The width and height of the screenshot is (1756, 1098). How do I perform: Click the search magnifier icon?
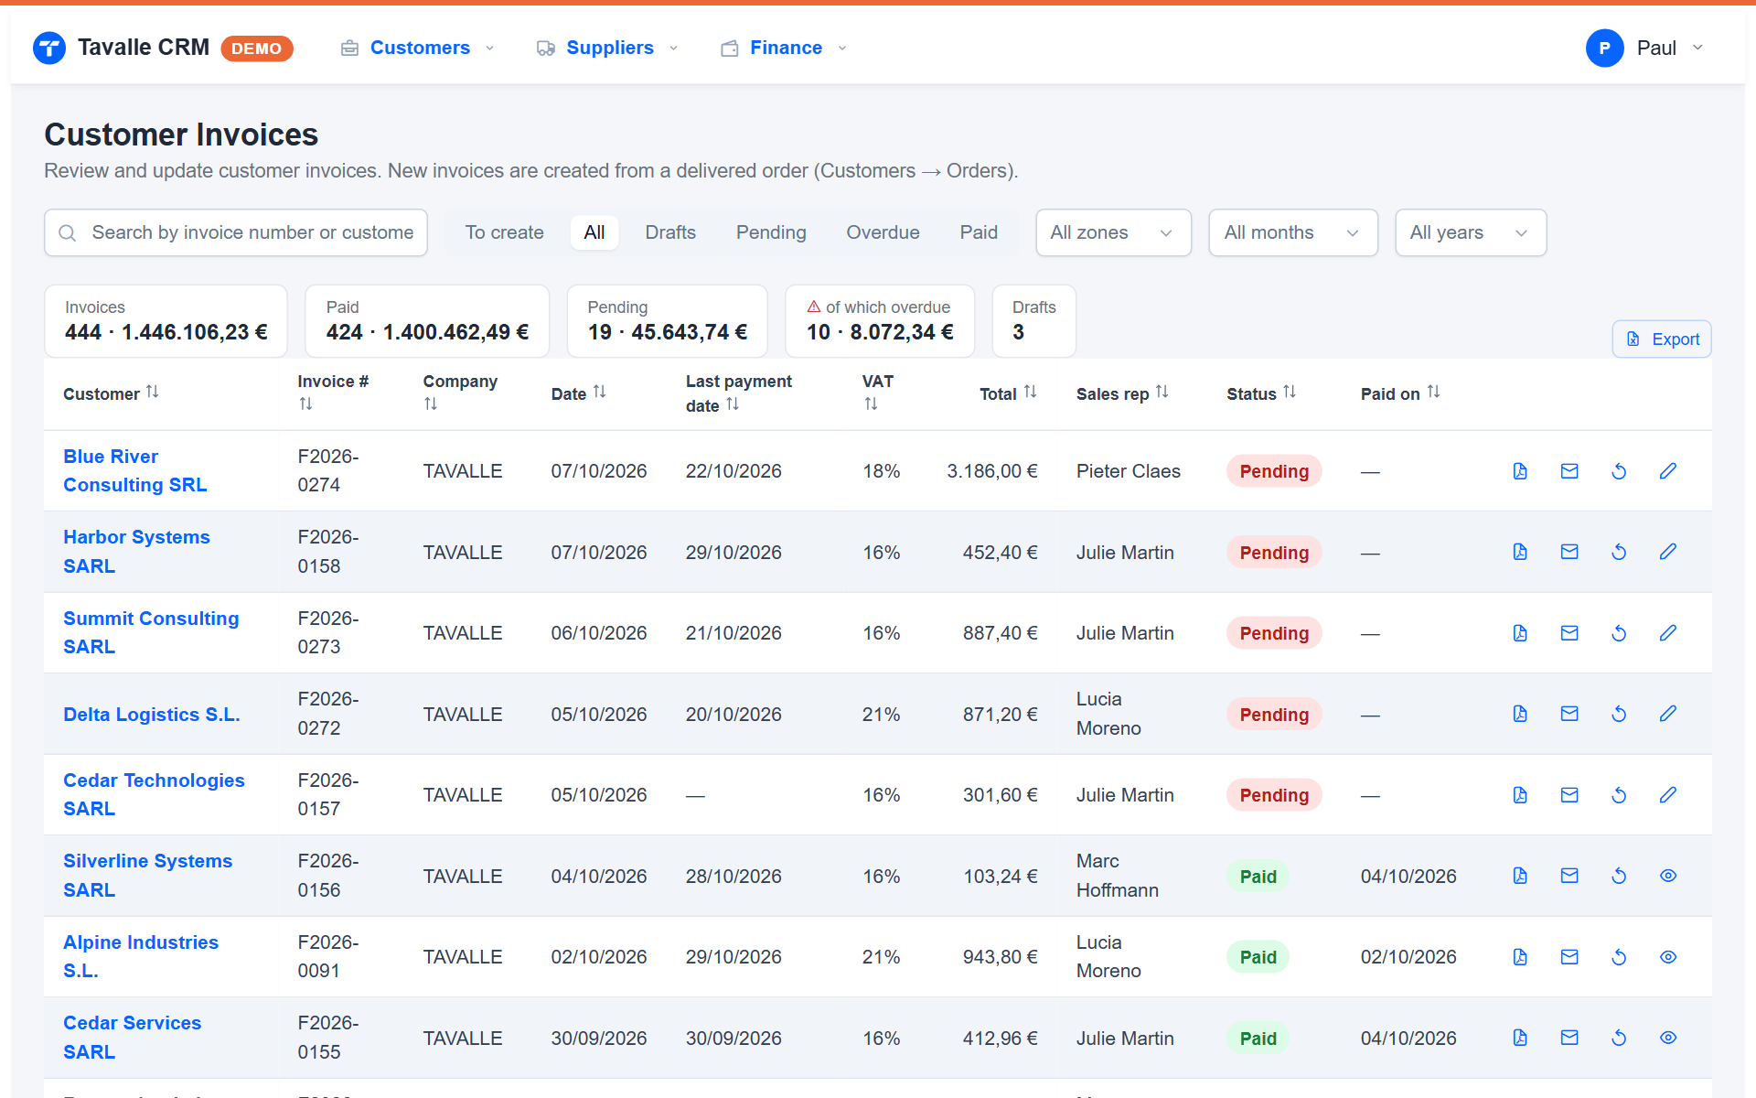[x=68, y=233]
